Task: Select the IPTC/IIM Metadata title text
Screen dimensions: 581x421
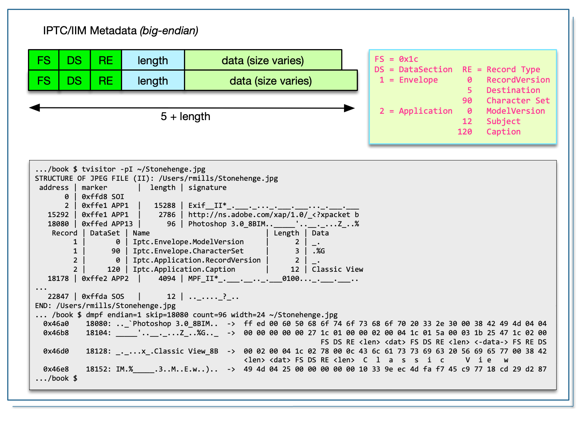Action: pyautogui.click(x=121, y=31)
